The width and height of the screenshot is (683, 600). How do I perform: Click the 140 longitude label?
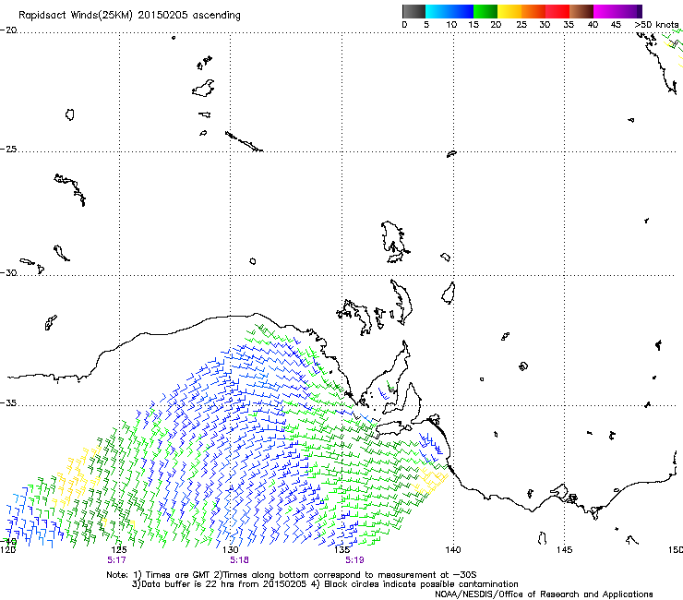(x=453, y=550)
